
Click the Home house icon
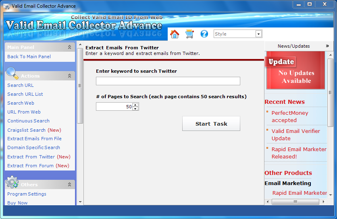(x=175, y=34)
